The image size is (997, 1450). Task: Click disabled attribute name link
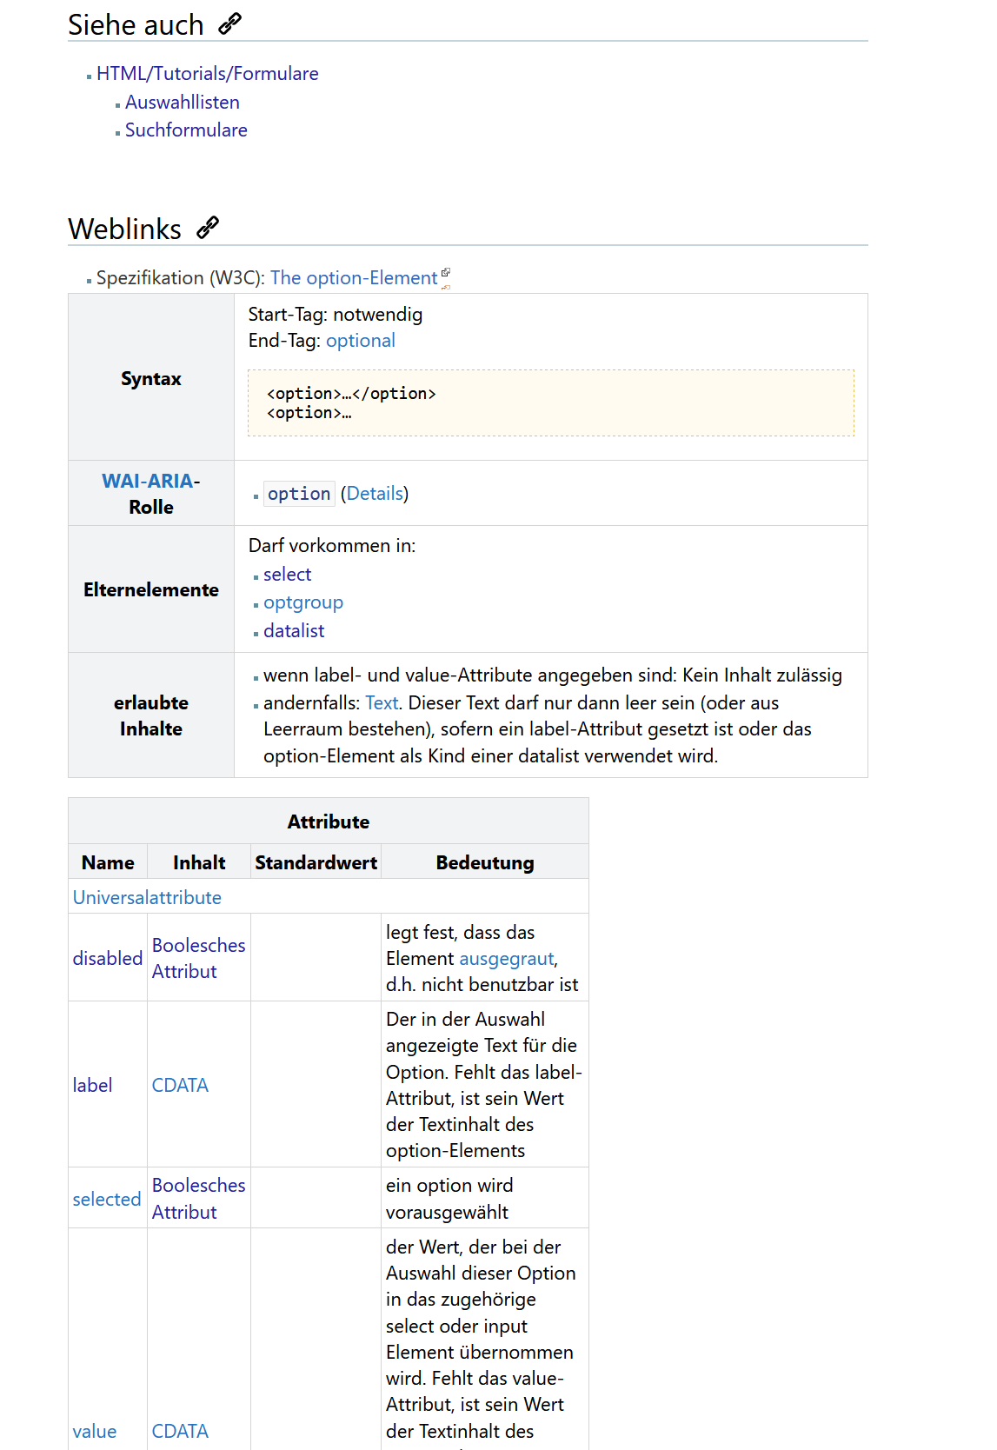107,958
